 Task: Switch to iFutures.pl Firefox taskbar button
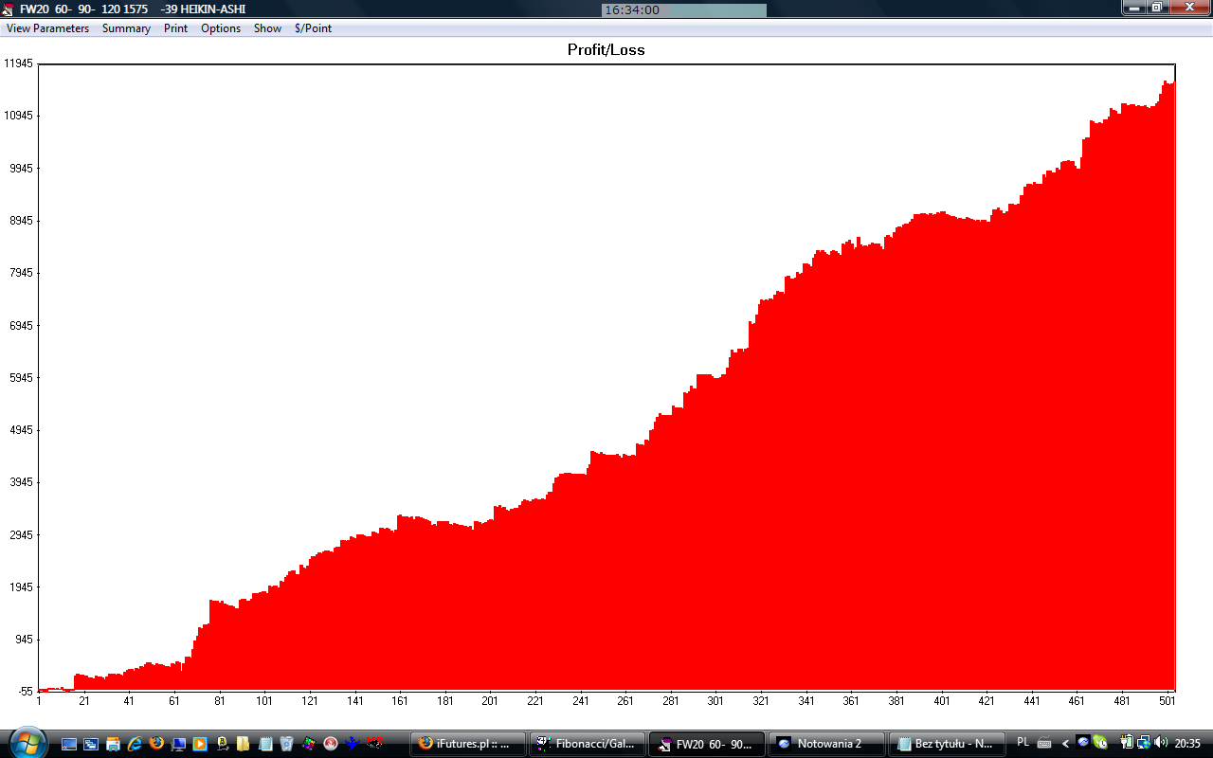[x=468, y=744]
